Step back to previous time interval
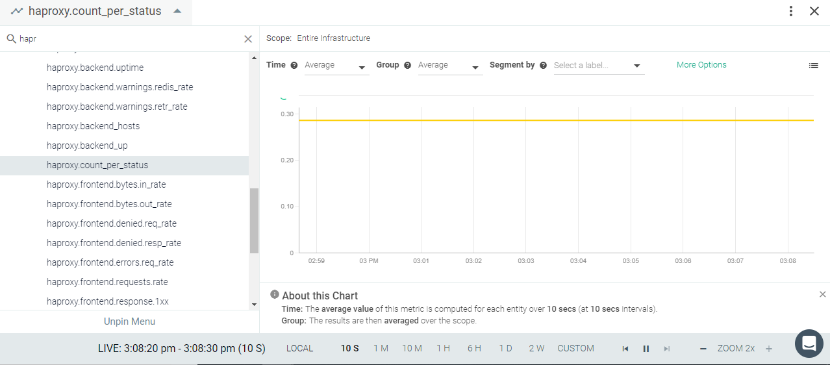 pyautogui.click(x=625, y=349)
